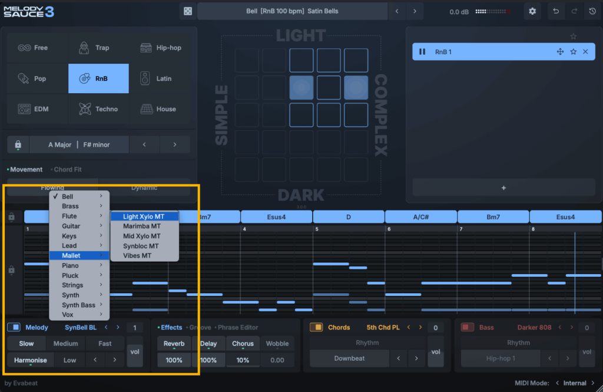
Task: Toggle Chorus effect
Action: pyautogui.click(x=243, y=344)
